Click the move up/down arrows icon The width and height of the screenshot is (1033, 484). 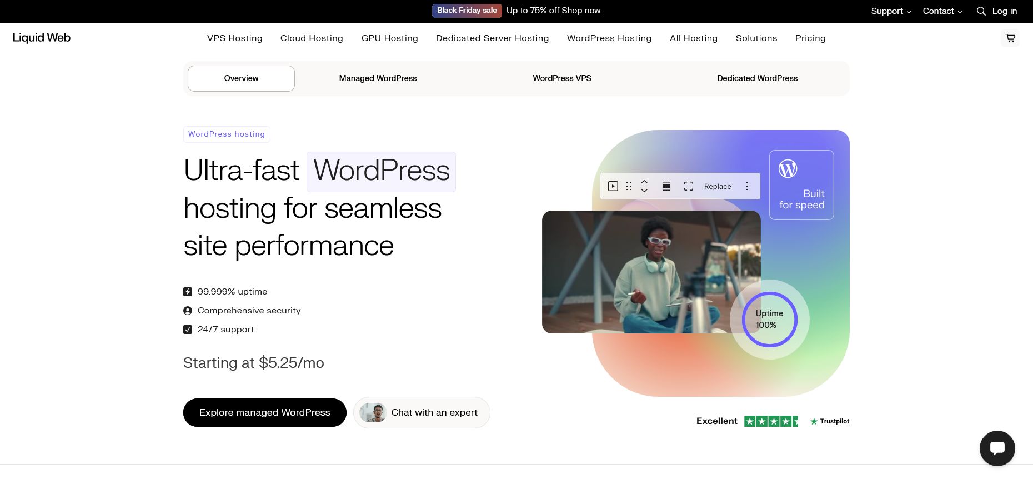tap(644, 186)
